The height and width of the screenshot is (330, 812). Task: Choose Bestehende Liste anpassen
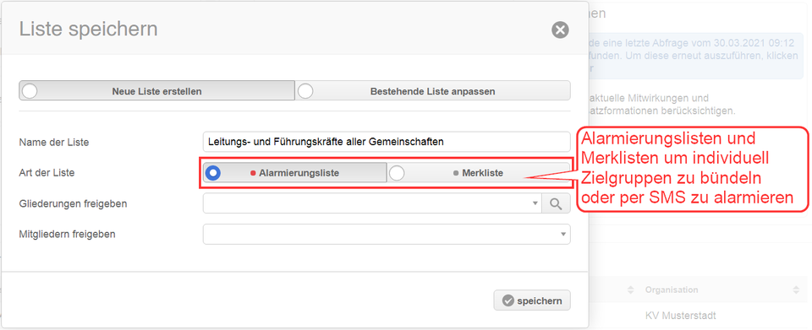(432, 91)
